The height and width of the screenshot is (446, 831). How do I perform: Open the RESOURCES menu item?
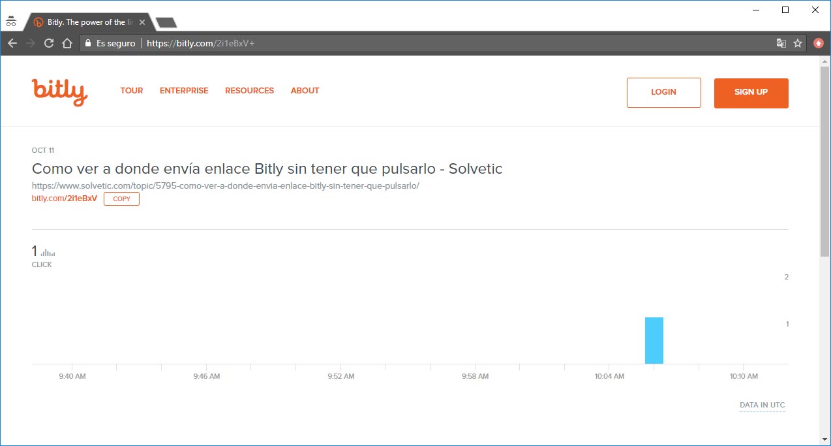[249, 91]
